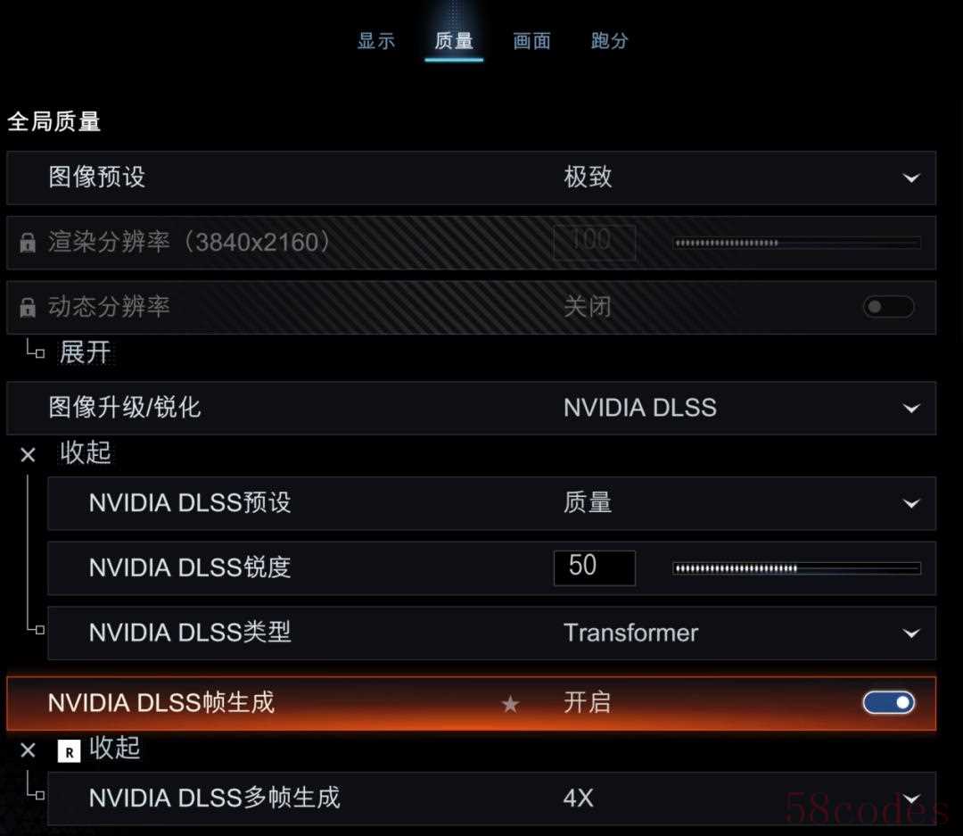Viewport: 963px width, 836px height.
Task: Click the white R key icon
Action: pos(69,751)
